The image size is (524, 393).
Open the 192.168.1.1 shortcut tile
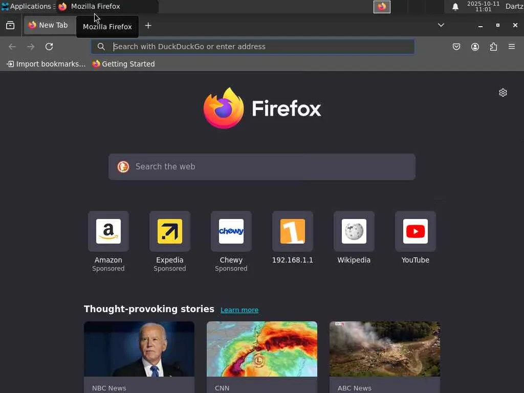coord(293,231)
